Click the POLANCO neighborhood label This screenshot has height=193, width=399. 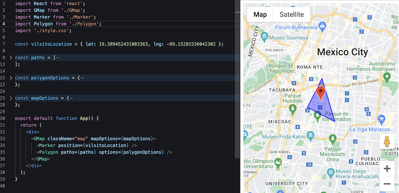pos(274,50)
